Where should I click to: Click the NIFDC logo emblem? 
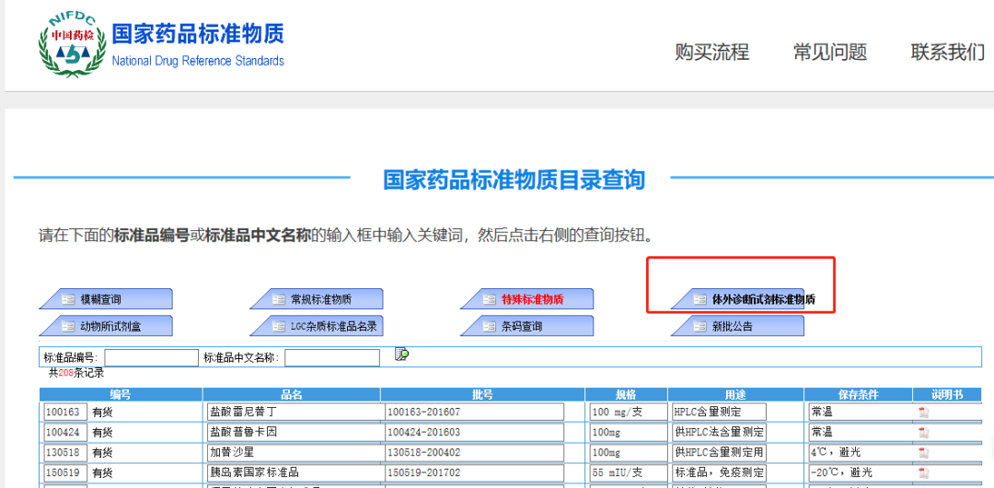(x=72, y=45)
